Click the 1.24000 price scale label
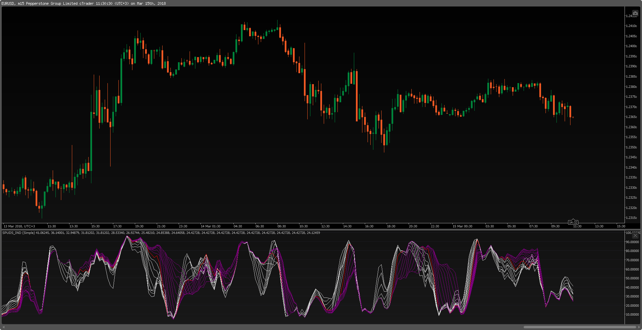The image size is (642, 330). (x=631, y=46)
